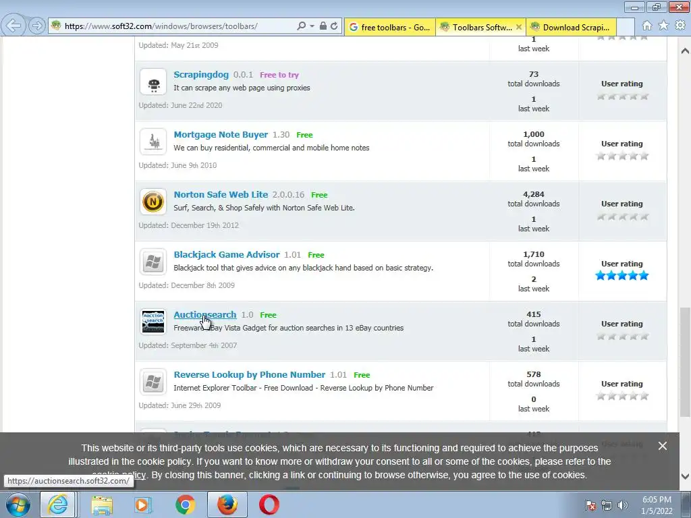
Task: Click the Mortgage Note Buyer rating stars
Action: [622, 156]
